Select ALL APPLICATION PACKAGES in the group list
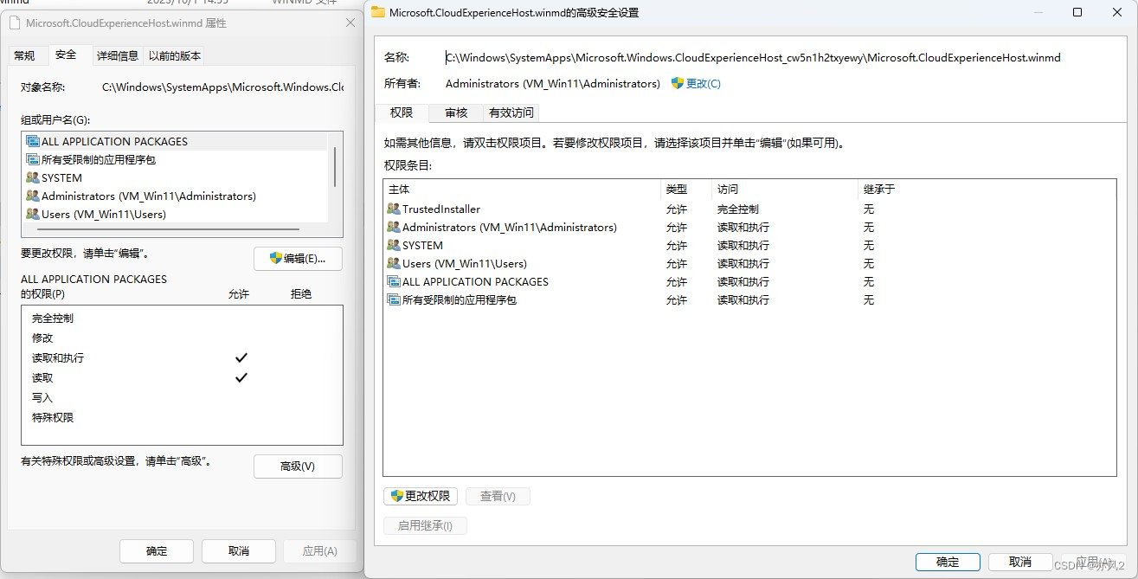This screenshot has width=1138, height=579. point(176,141)
